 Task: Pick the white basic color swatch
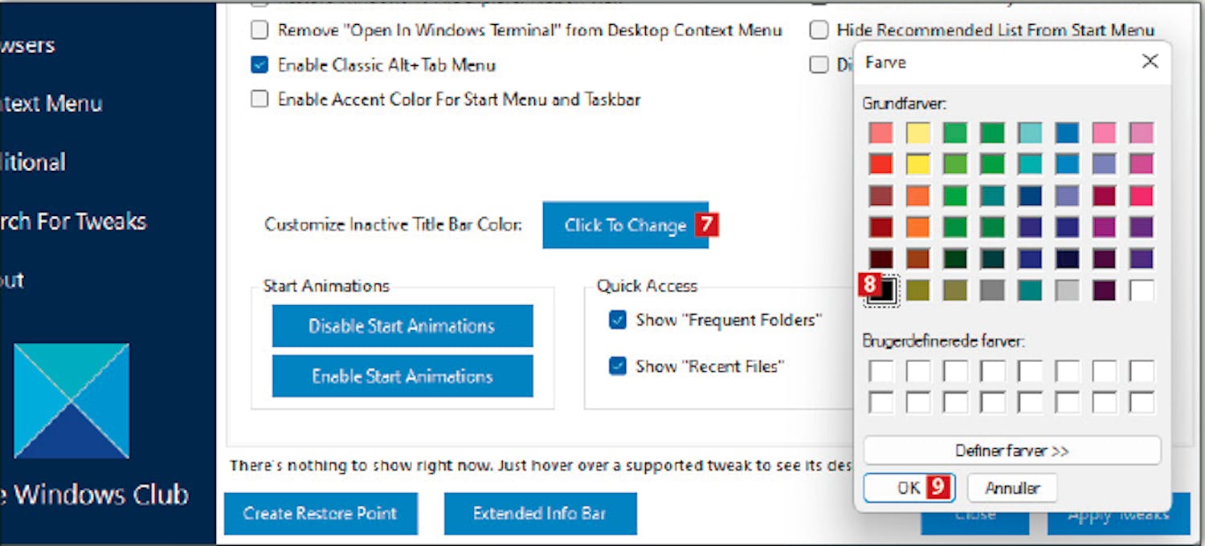coord(1141,290)
